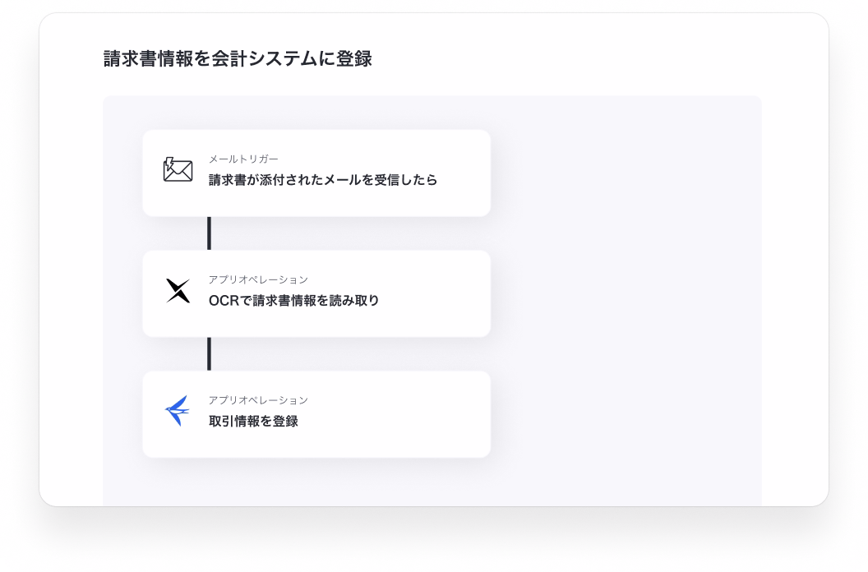The image size is (868, 572).
Task: Click the mail trigger envelope icon
Action: coord(178,169)
